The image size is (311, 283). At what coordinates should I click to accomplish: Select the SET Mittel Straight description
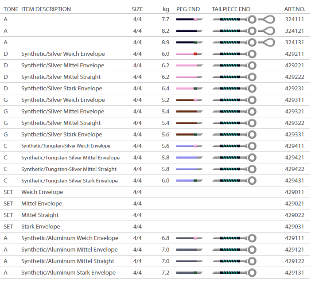point(40,215)
